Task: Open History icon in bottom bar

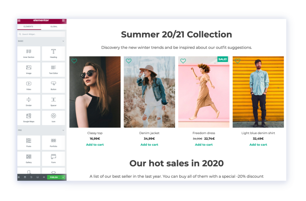Action: (x=31, y=177)
